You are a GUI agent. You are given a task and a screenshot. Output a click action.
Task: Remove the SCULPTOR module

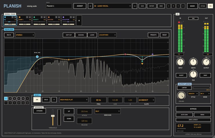coord(74,17)
